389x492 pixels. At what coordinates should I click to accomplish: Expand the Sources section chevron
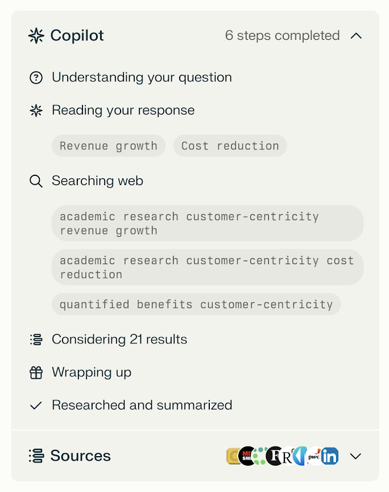[355, 456]
